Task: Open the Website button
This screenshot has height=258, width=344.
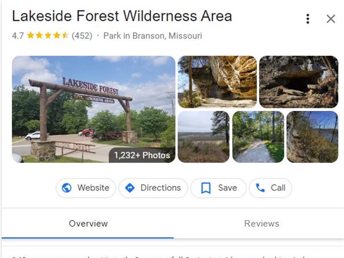Action: pyautogui.click(x=86, y=188)
